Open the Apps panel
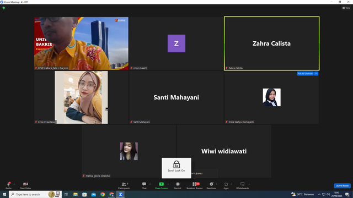 (x=226, y=185)
